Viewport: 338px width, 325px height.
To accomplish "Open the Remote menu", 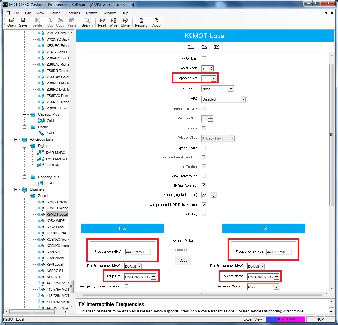I will pos(92,13).
